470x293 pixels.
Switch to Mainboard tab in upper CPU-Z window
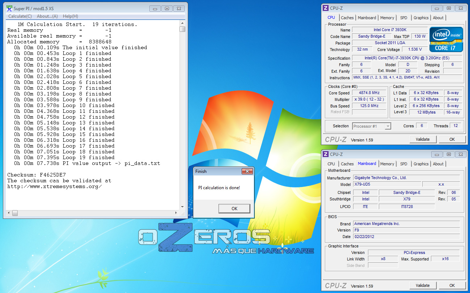(x=367, y=18)
